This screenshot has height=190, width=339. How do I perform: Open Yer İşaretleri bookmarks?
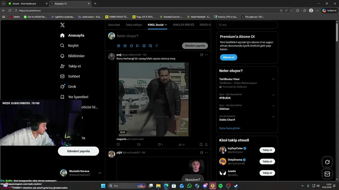point(74,97)
